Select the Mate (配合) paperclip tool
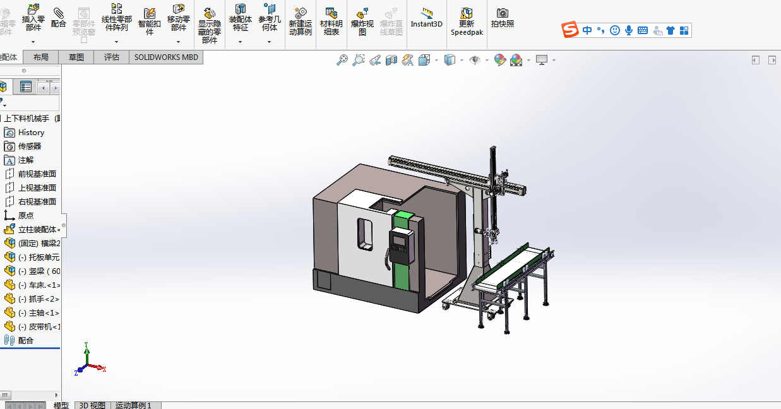Viewport: 781px width, 409px height. click(59, 18)
